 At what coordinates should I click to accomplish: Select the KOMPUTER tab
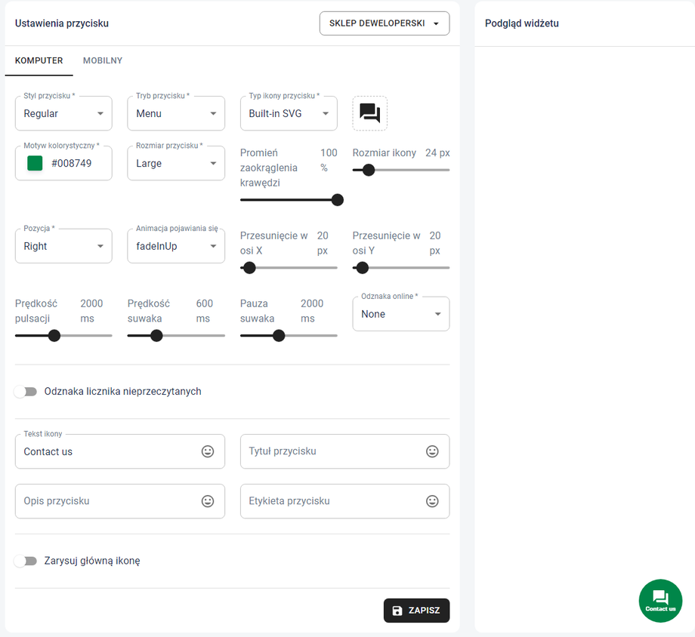(39, 60)
